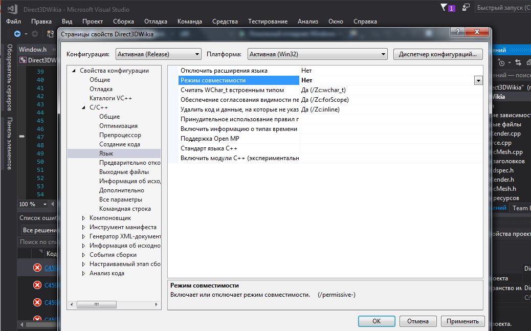This screenshot has width=531, height=331.
Task: Open the Файл menu
Action: click(13, 21)
